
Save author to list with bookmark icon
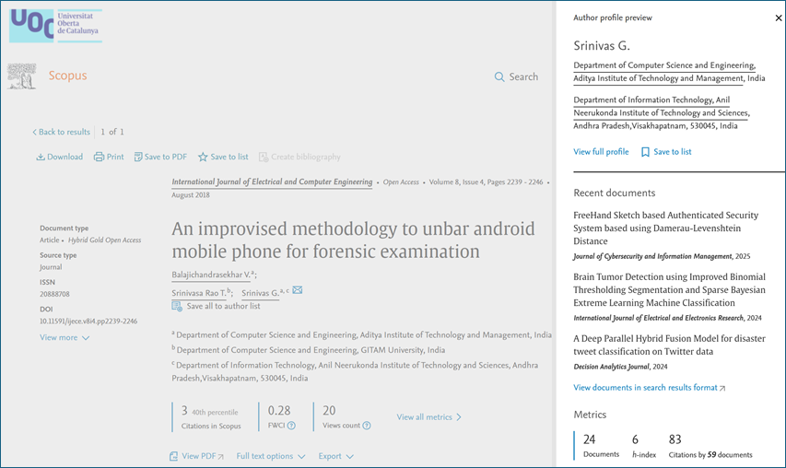click(645, 152)
